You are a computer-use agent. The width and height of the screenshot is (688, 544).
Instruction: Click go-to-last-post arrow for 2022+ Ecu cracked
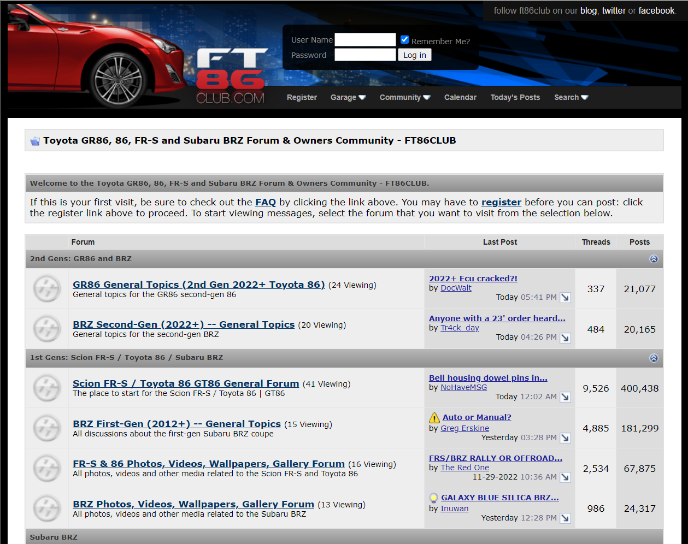tap(565, 298)
